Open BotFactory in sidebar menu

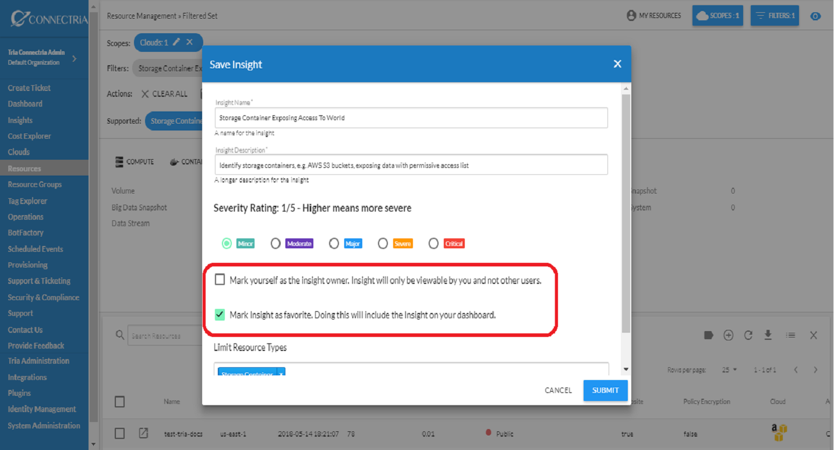point(26,233)
